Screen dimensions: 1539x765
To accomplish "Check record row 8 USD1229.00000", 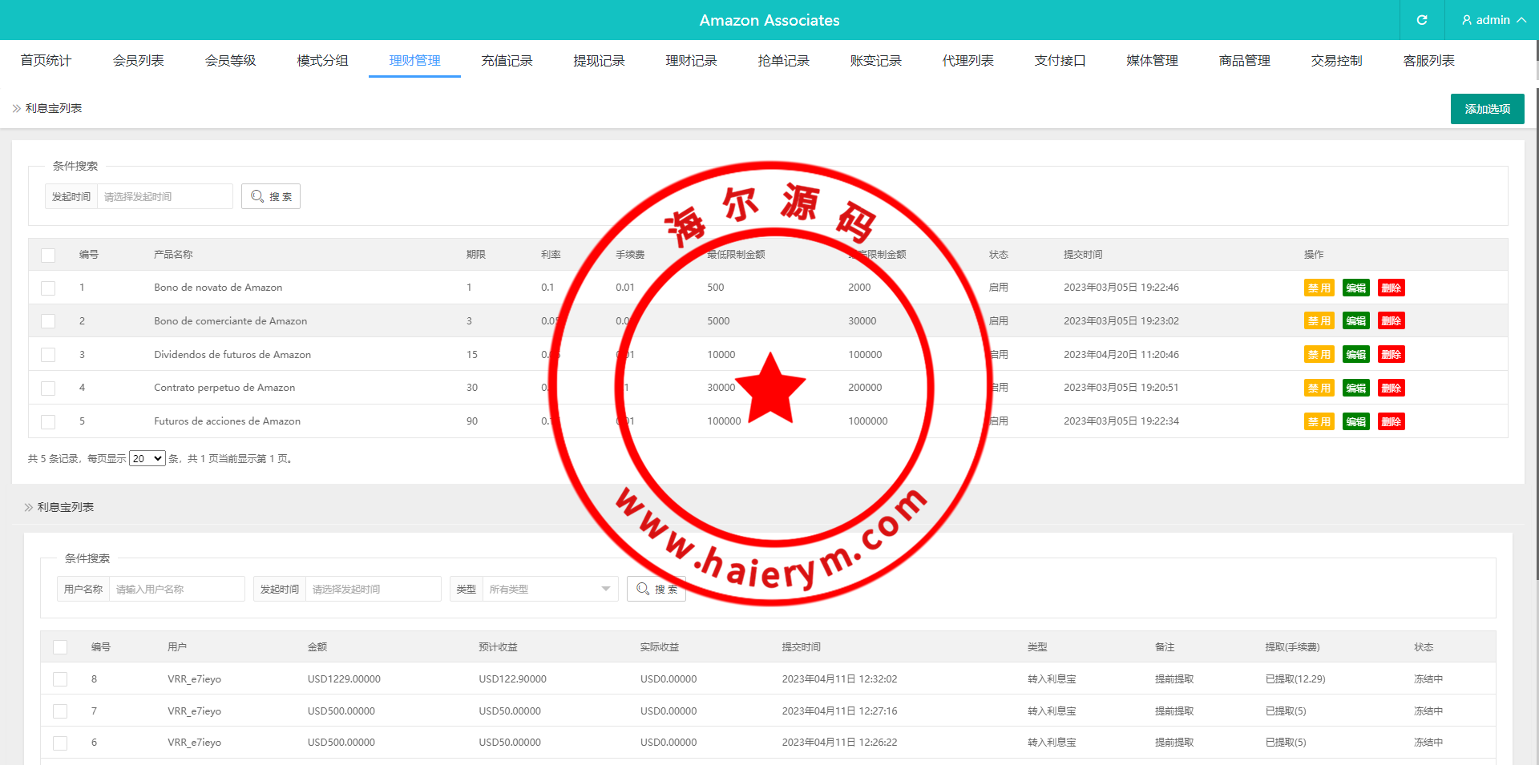I will pyautogui.click(x=60, y=679).
